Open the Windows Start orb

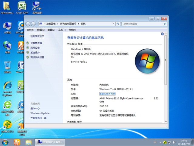(x=5, y=142)
